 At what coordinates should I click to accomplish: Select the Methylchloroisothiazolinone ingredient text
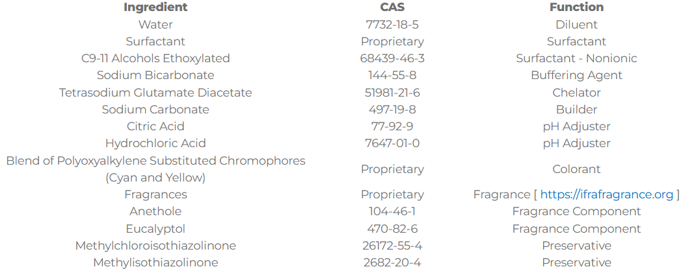point(155,246)
